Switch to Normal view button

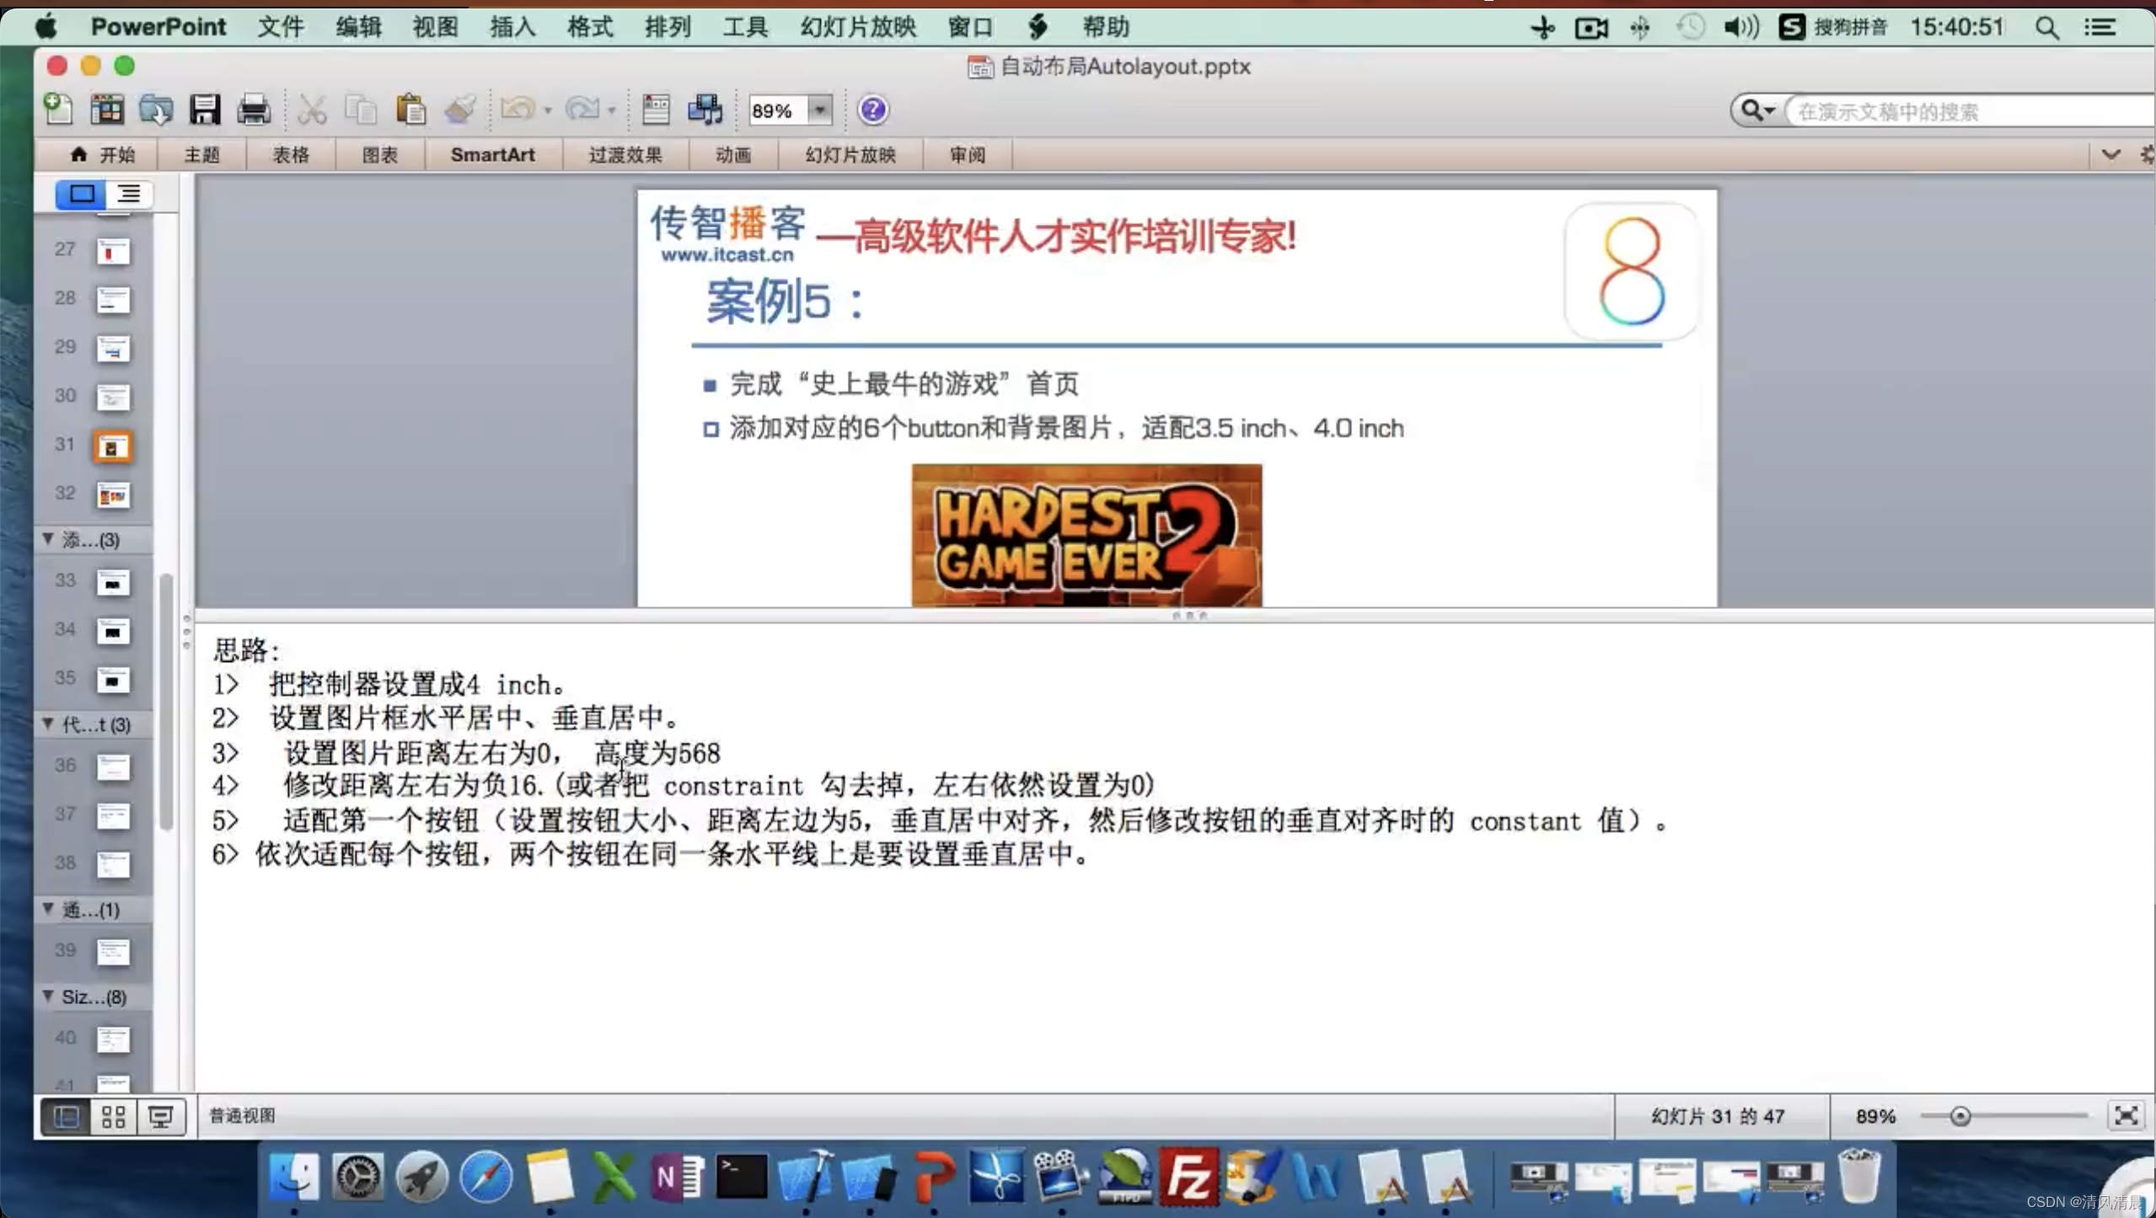pyautogui.click(x=66, y=1116)
